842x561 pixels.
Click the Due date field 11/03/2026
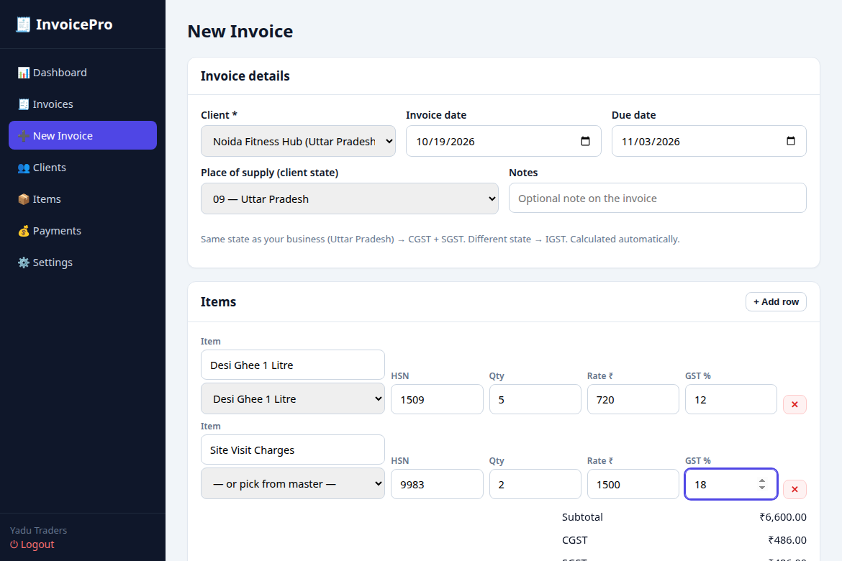[709, 141]
